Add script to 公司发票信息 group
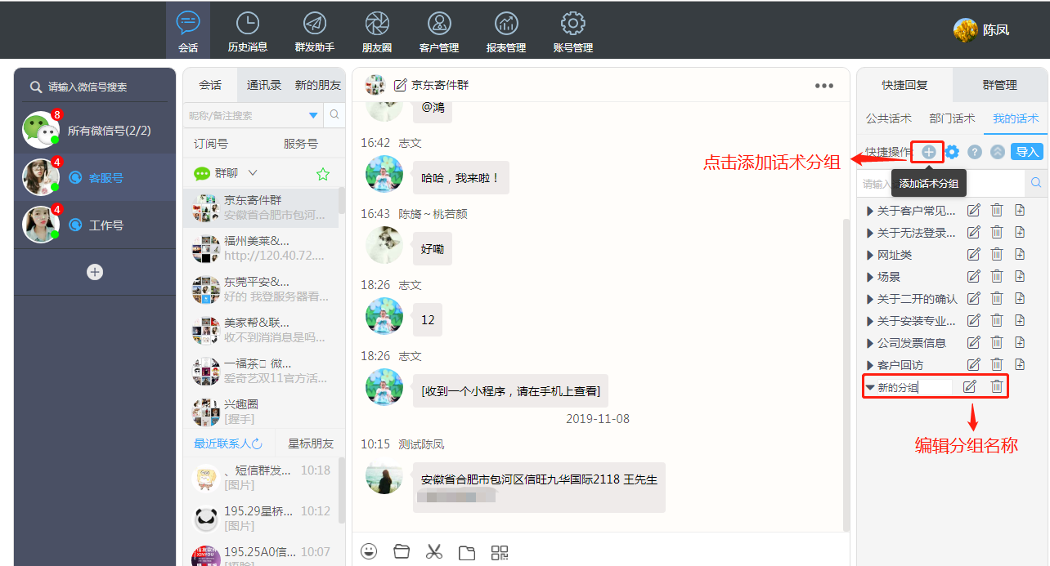This screenshot has width=1050, height=566. 1020,343
